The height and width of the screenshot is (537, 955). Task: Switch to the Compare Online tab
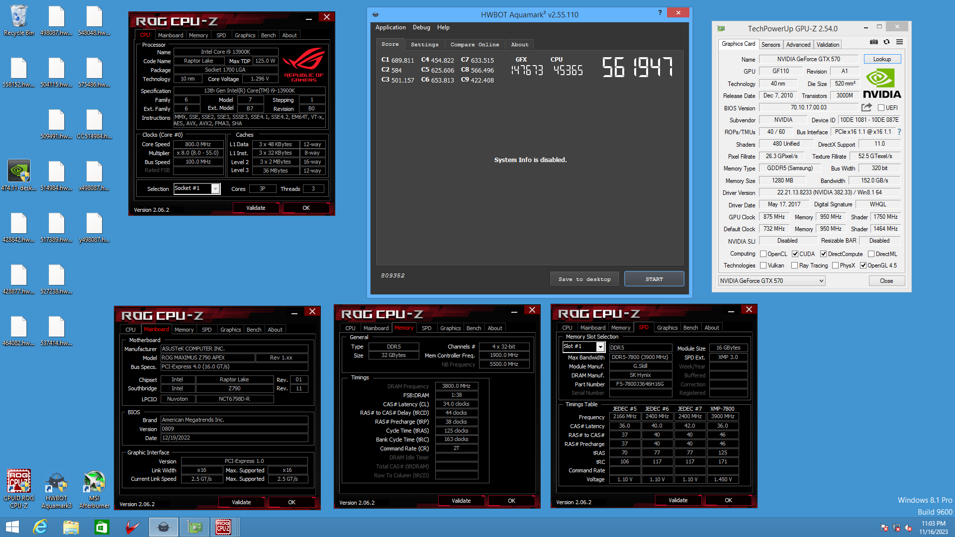point(475,44)
